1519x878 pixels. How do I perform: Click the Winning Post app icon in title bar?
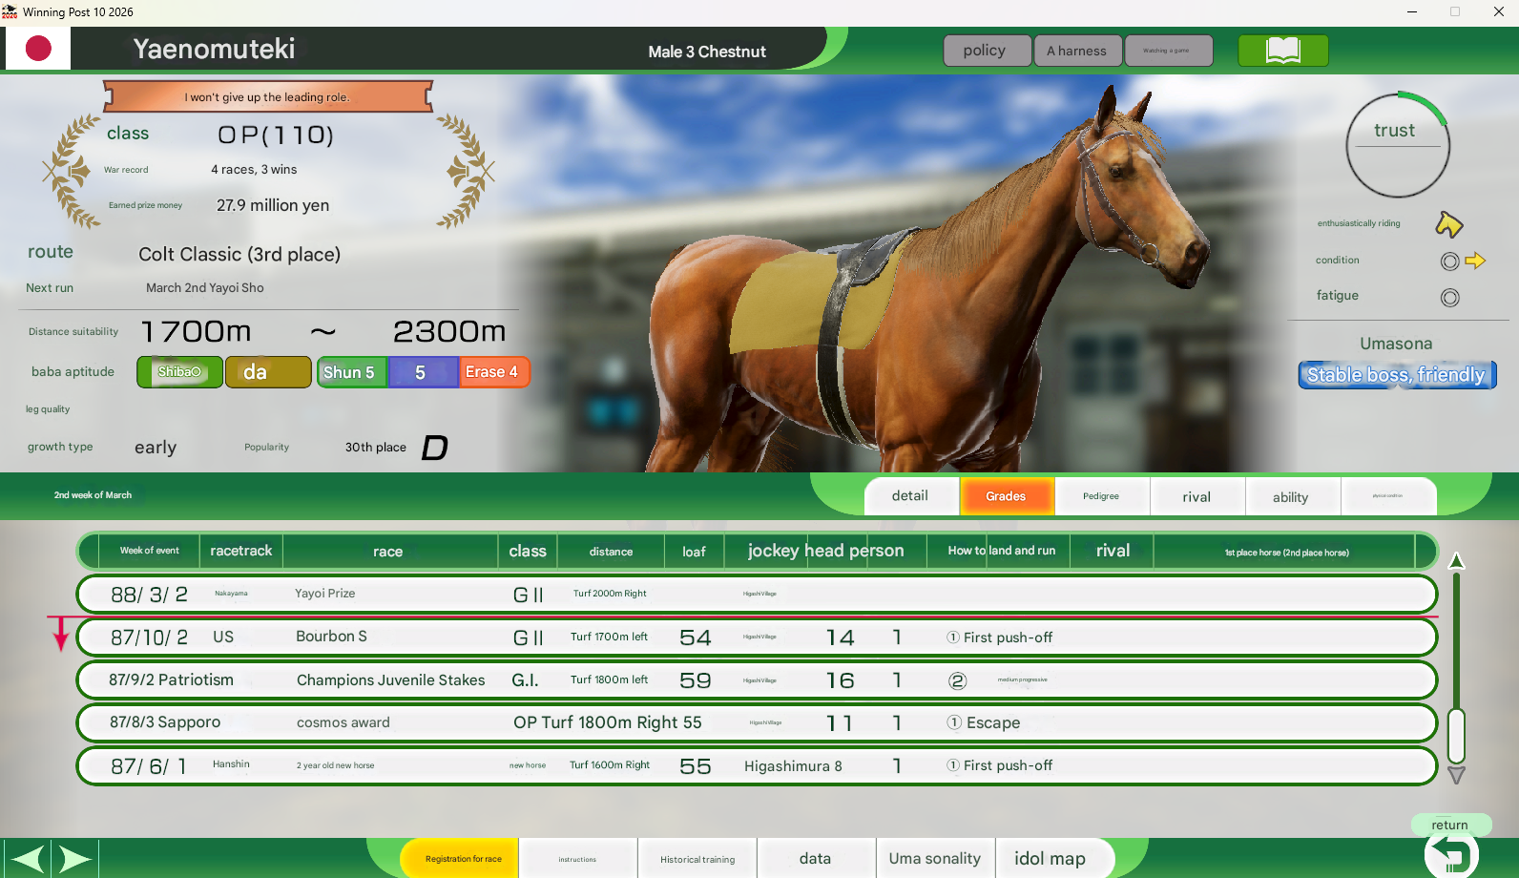pos(10,12)
